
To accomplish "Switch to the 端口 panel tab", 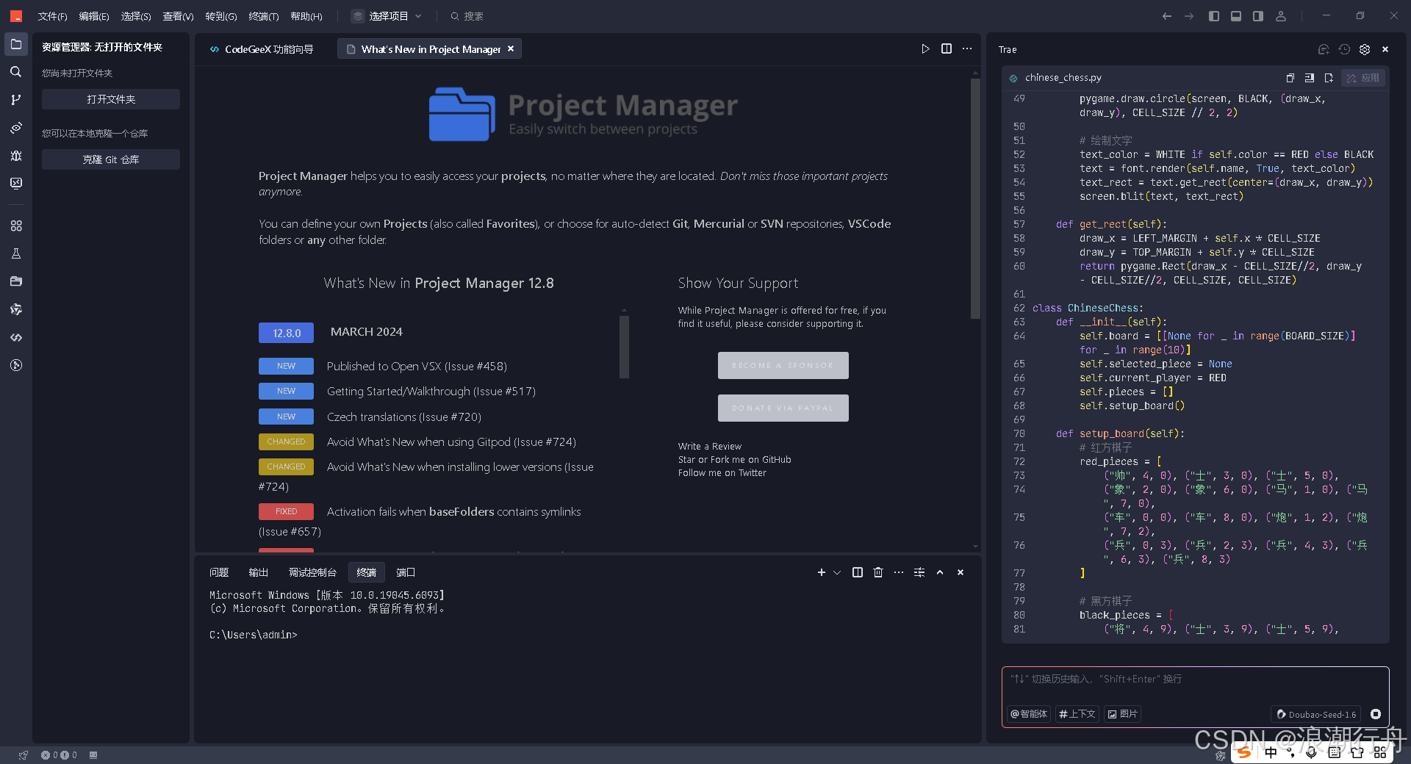I will pyautogui.click(x=406, y=572).
